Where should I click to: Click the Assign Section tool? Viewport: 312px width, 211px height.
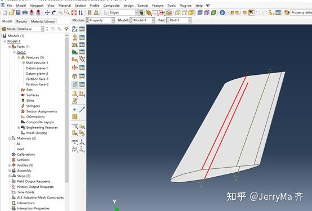74,44
